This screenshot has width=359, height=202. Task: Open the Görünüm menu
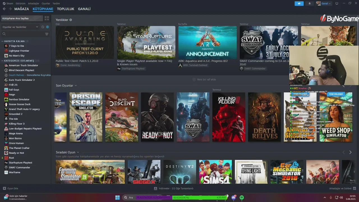pos(20,3)
